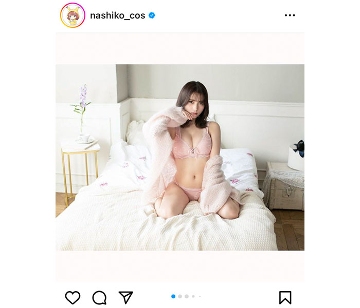Share the post using the paper plane icon
This screenshot has width=360, height=308.
[x=126, y=297]
